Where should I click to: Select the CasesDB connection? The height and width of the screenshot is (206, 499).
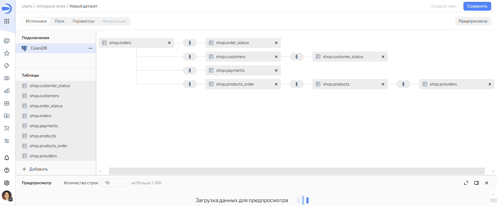(56, 48)
